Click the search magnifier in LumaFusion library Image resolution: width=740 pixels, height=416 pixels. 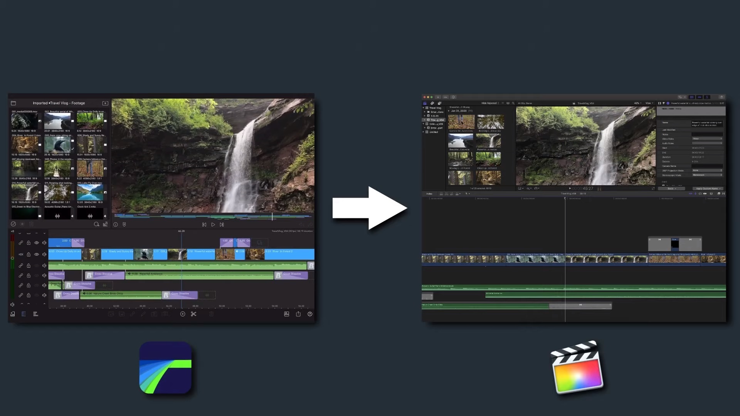point(96,224)
